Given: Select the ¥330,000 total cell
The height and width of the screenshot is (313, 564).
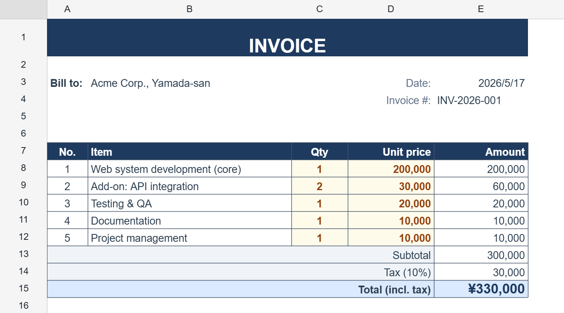Looking at the screenshot, I should click(x=481, y=289).
